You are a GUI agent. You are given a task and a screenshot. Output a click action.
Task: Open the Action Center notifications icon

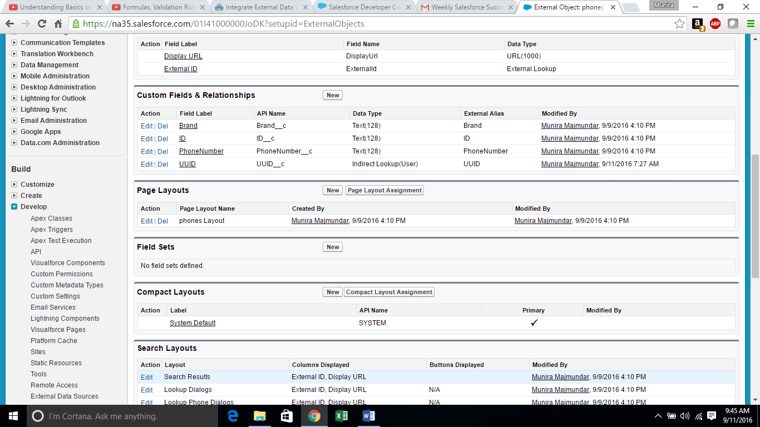tap(712, 416)
